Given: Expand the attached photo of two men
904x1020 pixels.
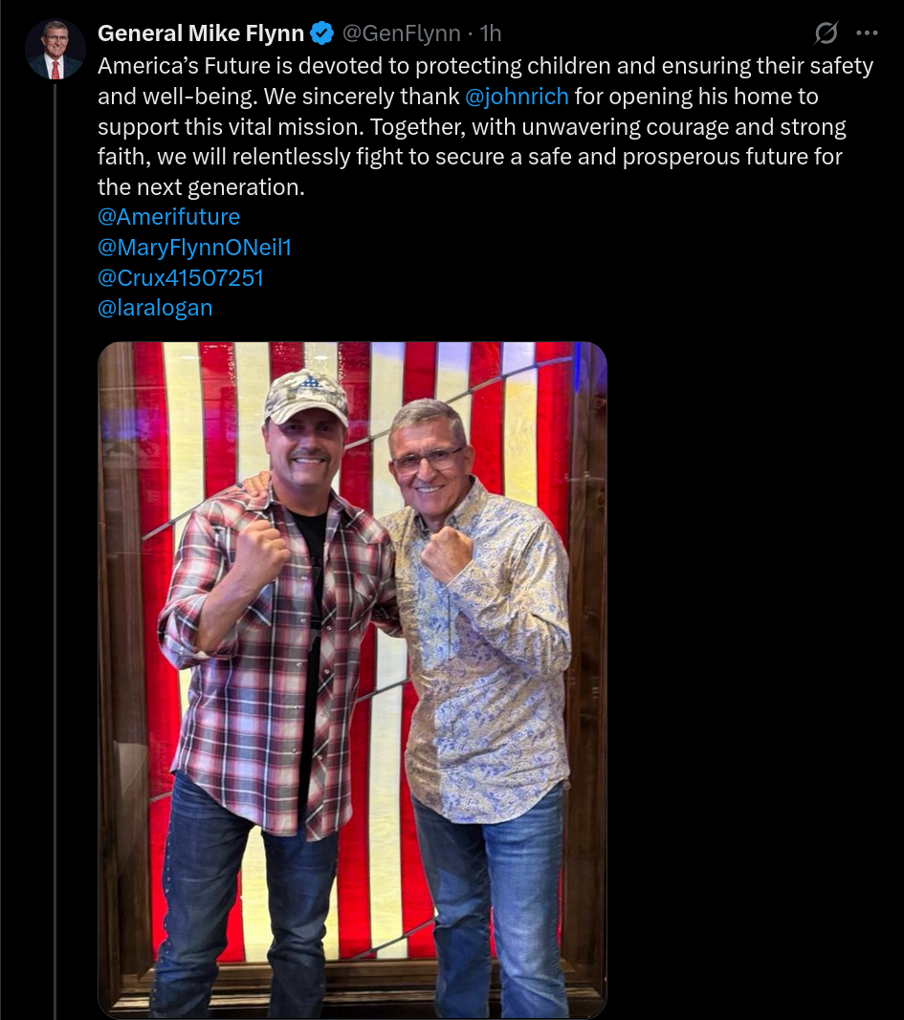Looking at the screenshot, I should [352, 680].
